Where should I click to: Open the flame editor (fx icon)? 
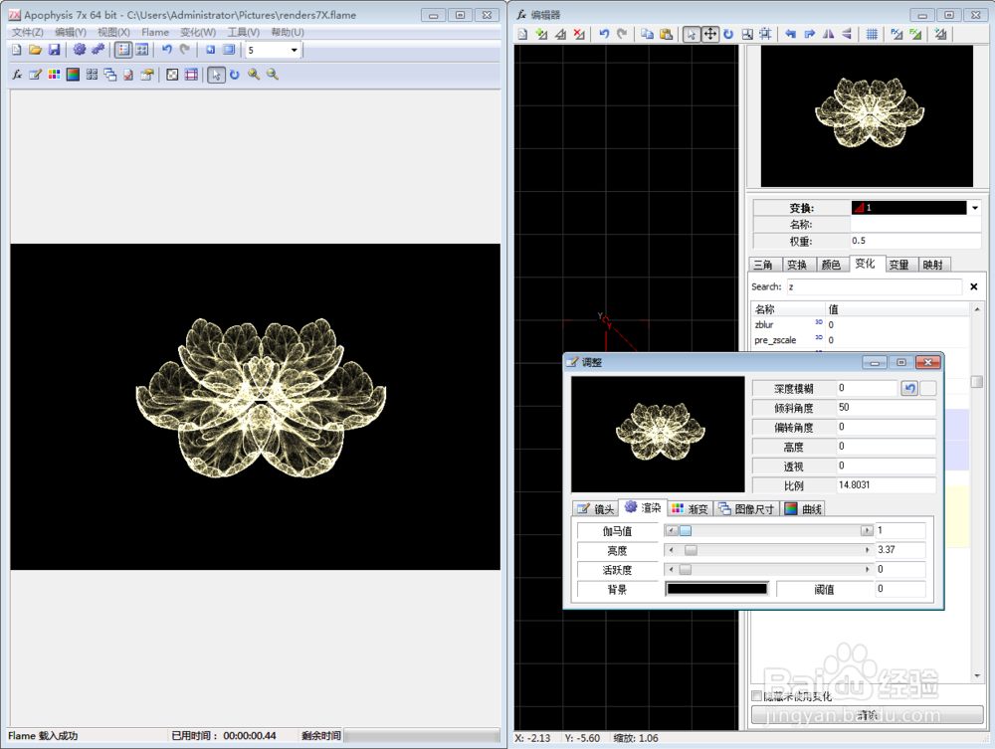(x=18, y=75)
